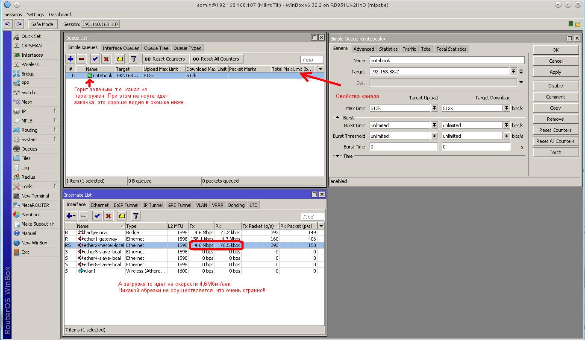
Task: Open the Dashboard menu
Action: coord(60,15)
